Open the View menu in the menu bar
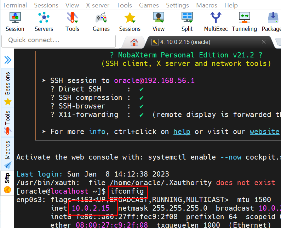Viewport: 281px width, 228px height. [x=72, y=5]
